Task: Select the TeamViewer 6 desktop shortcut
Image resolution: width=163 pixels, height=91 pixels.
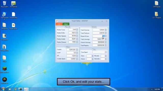Action: (5, 16)
